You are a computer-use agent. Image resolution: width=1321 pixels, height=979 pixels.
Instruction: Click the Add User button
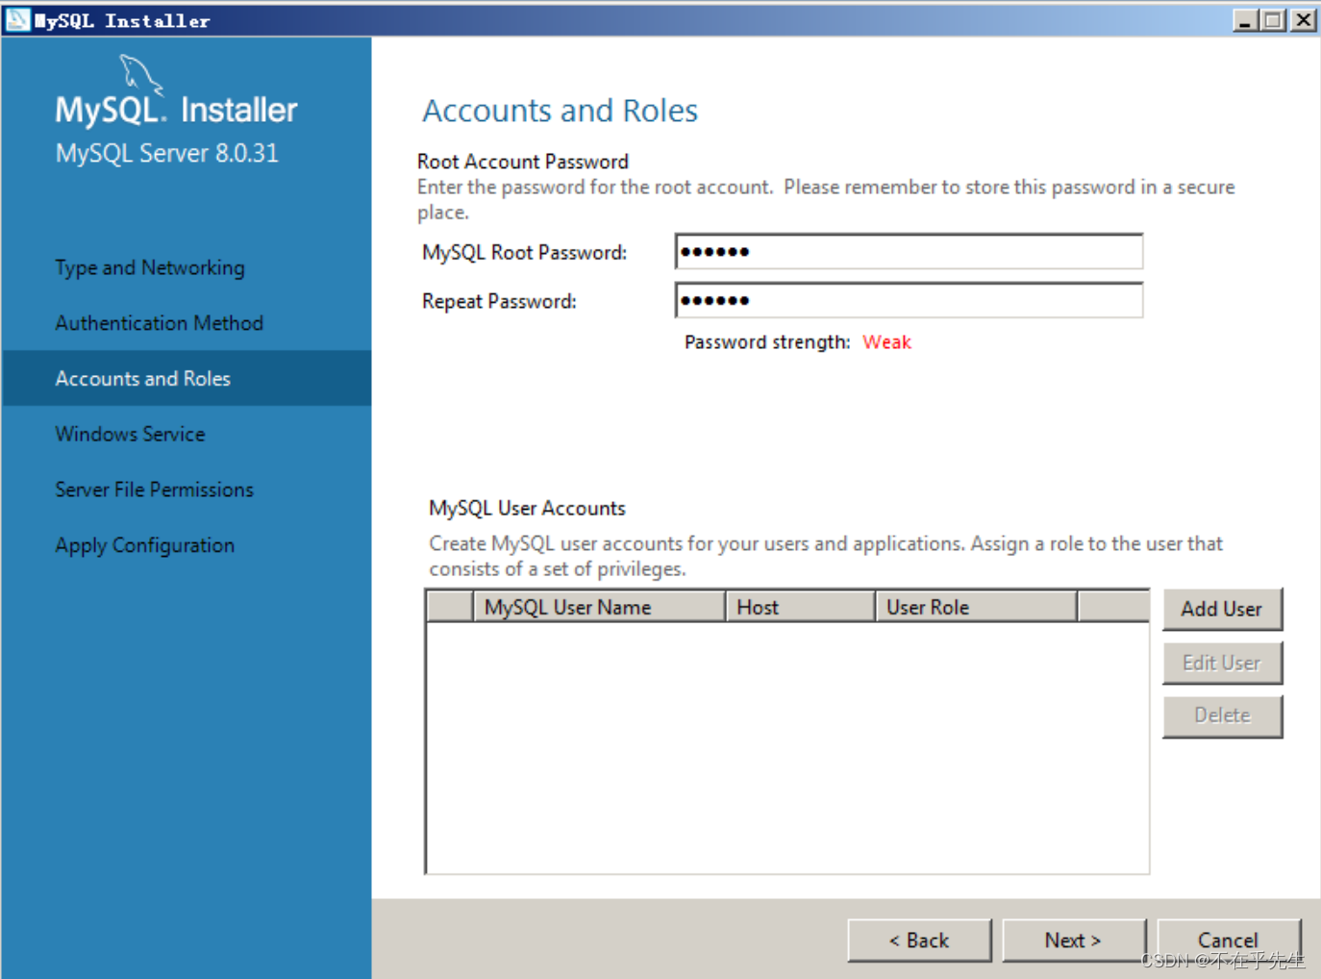click(1222, 609)
